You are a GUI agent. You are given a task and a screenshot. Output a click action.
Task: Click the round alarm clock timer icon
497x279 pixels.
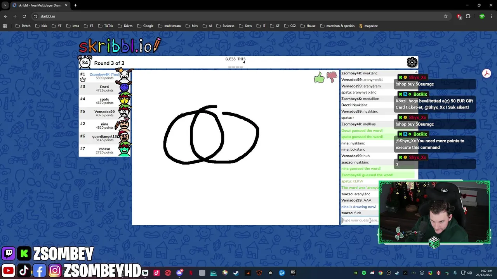(85, 62)
